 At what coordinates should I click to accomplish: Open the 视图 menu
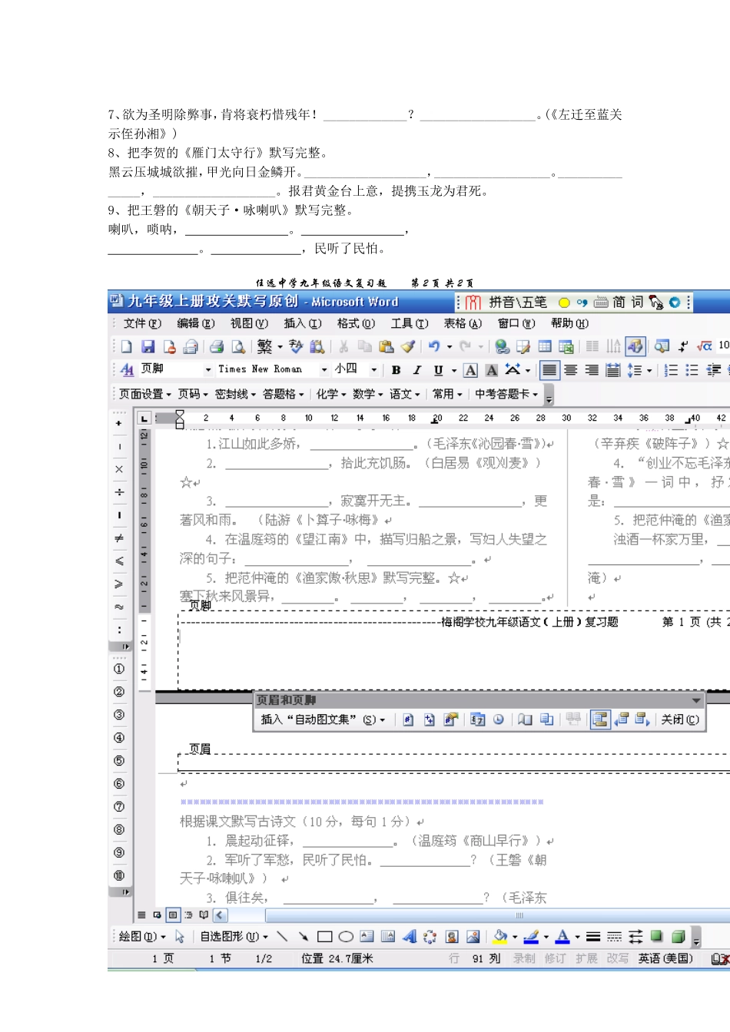[249, 323]
